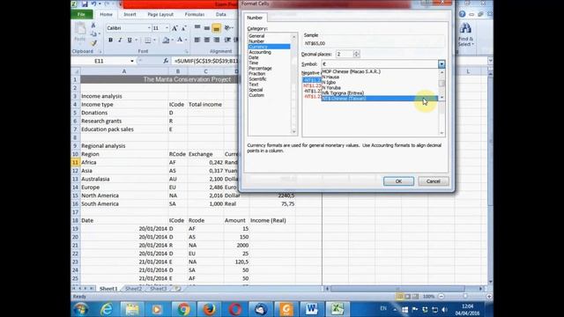Open the Formulas ribbon tab

click(x=194, y=14)
